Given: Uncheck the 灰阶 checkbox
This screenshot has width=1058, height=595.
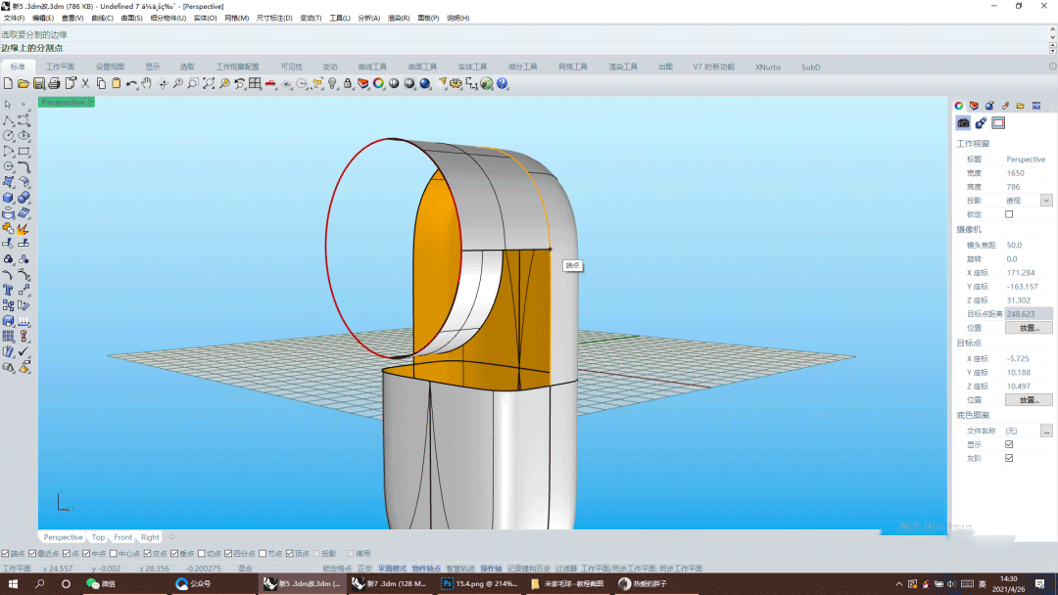Looking at the screenshot, I should (x=1009, y=458).
